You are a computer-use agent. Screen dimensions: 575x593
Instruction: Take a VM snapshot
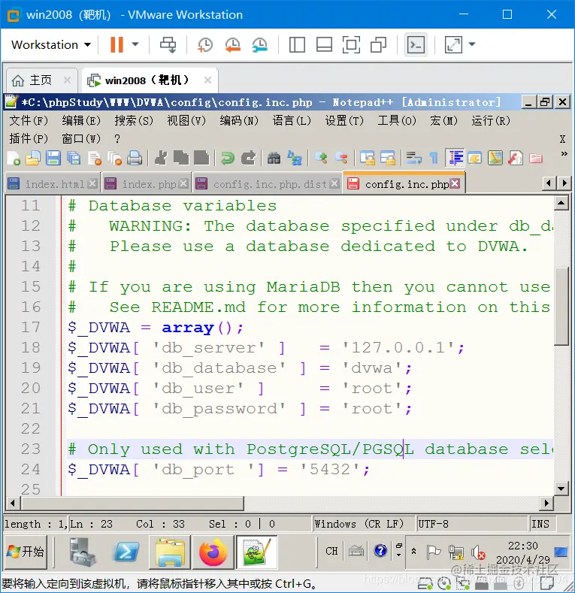(205, 44)
